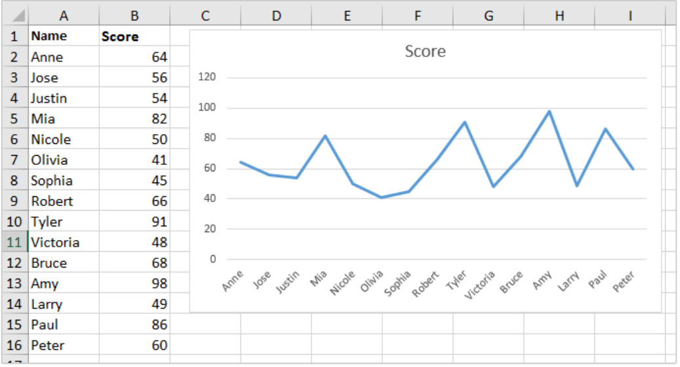
Task: Click Anne's score cell 64
Action: [134, 57]
